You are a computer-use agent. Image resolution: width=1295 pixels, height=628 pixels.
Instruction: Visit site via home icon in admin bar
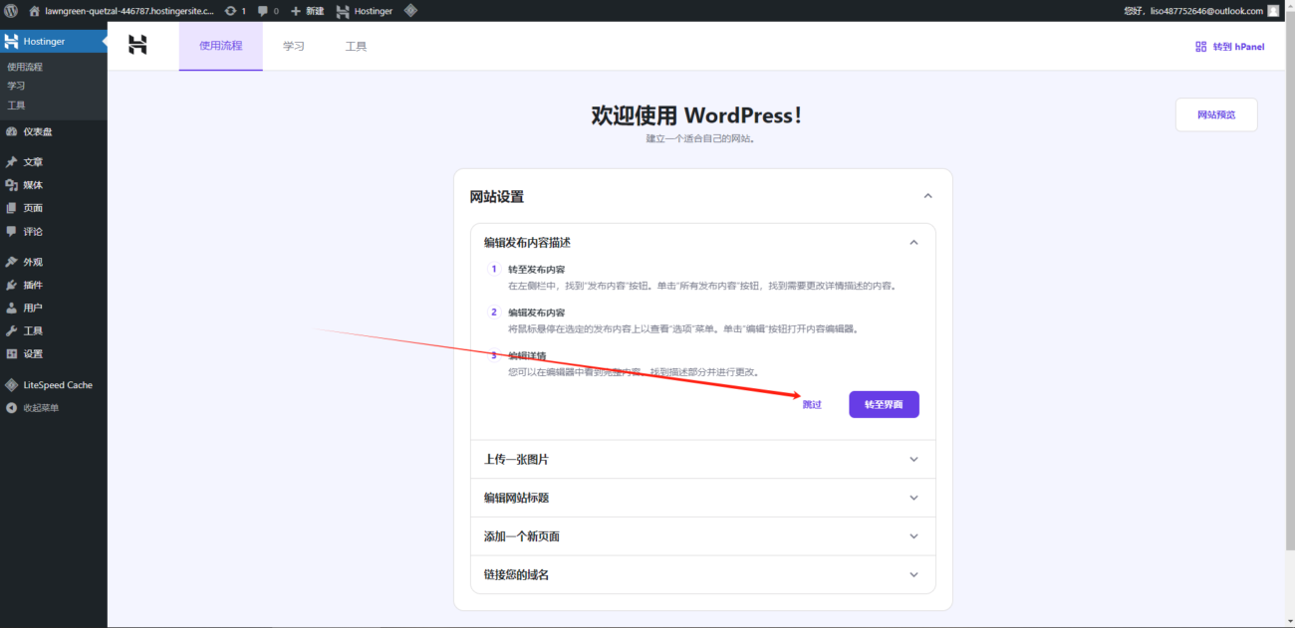click(35, 10)
